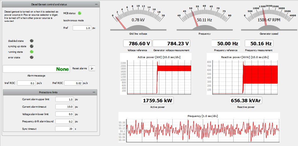Click the Generator speed RPM gauge
This screenshot has width=298, height=146.
268,18
